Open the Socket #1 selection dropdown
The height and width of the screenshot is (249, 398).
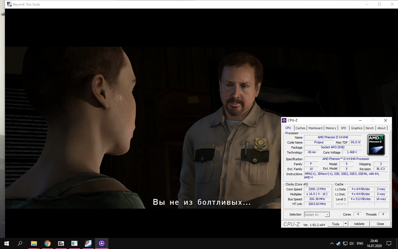pyautogui.click(x=327, y=214)
